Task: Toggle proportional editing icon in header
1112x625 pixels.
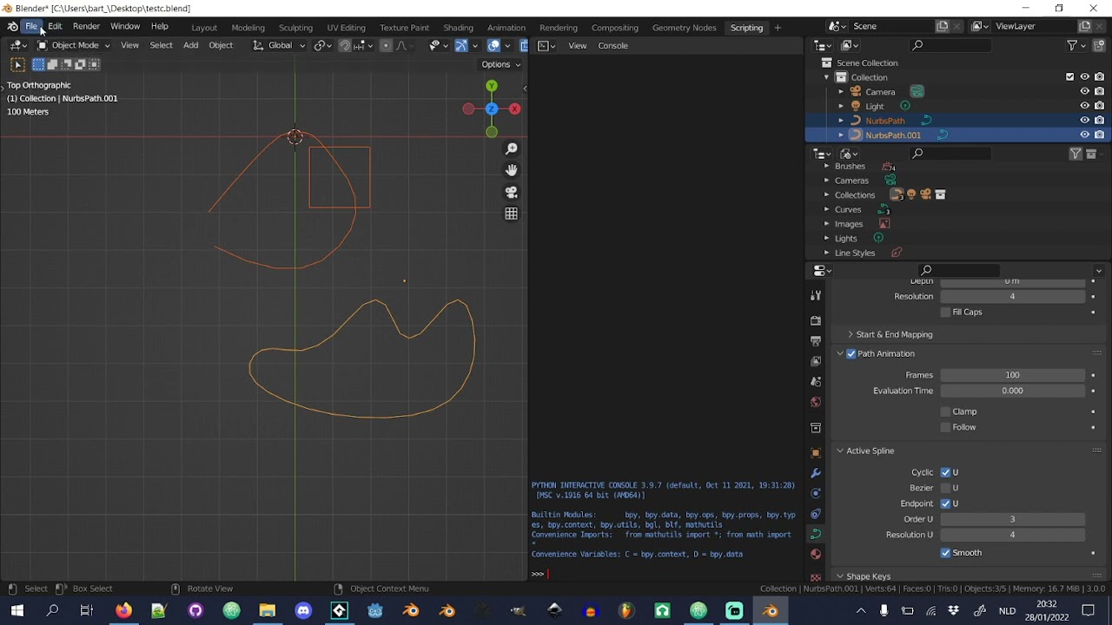Action: [x=386, y=45]
